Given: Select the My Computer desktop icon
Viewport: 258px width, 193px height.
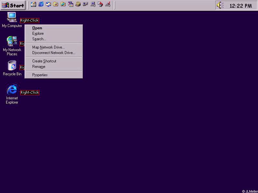Looking at the screenshot, I should coord(12,20).
